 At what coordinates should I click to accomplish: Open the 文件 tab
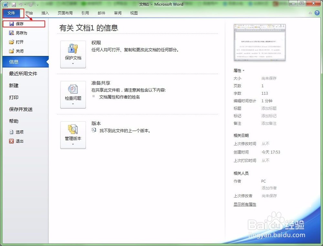tap(11, 13)
